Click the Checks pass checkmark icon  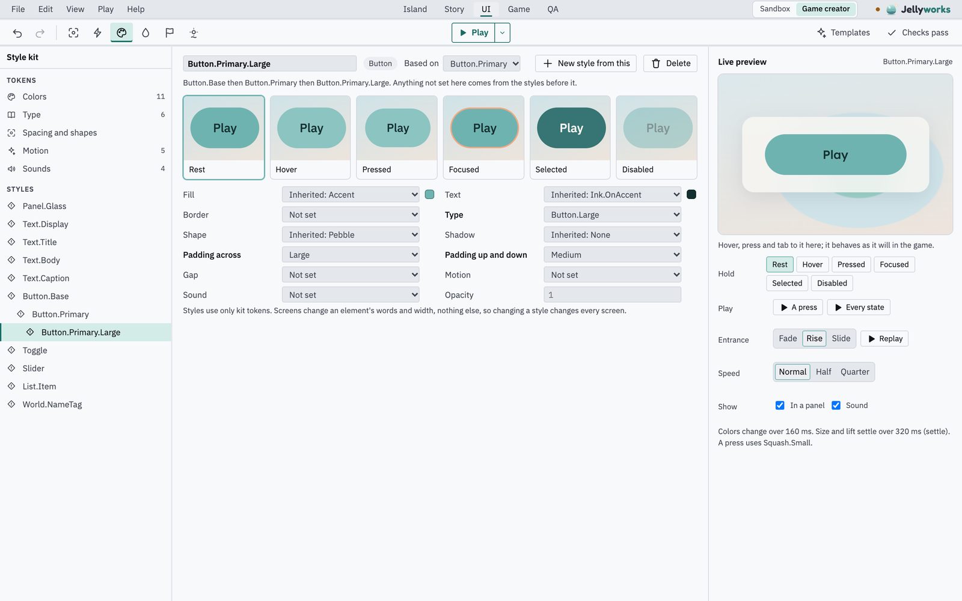pyautogui.click(x=892, y=32)
